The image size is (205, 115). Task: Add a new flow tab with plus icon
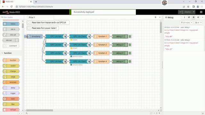155,17
